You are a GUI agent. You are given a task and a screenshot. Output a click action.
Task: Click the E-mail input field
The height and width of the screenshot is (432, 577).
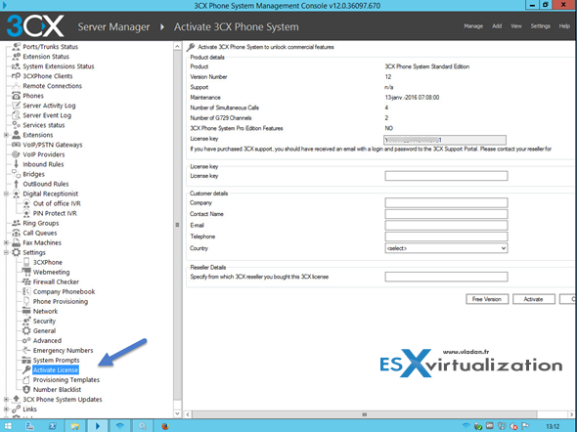[x=446, y=225]
